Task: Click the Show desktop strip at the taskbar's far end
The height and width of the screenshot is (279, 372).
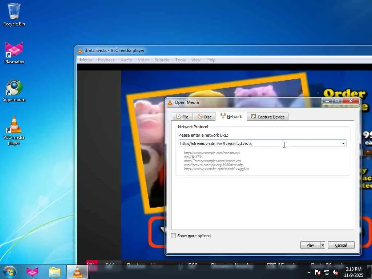Action: tap(369, 272)
